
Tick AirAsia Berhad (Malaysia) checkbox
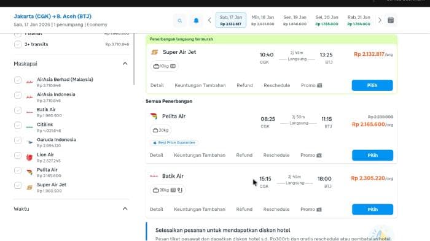point(18,80)
